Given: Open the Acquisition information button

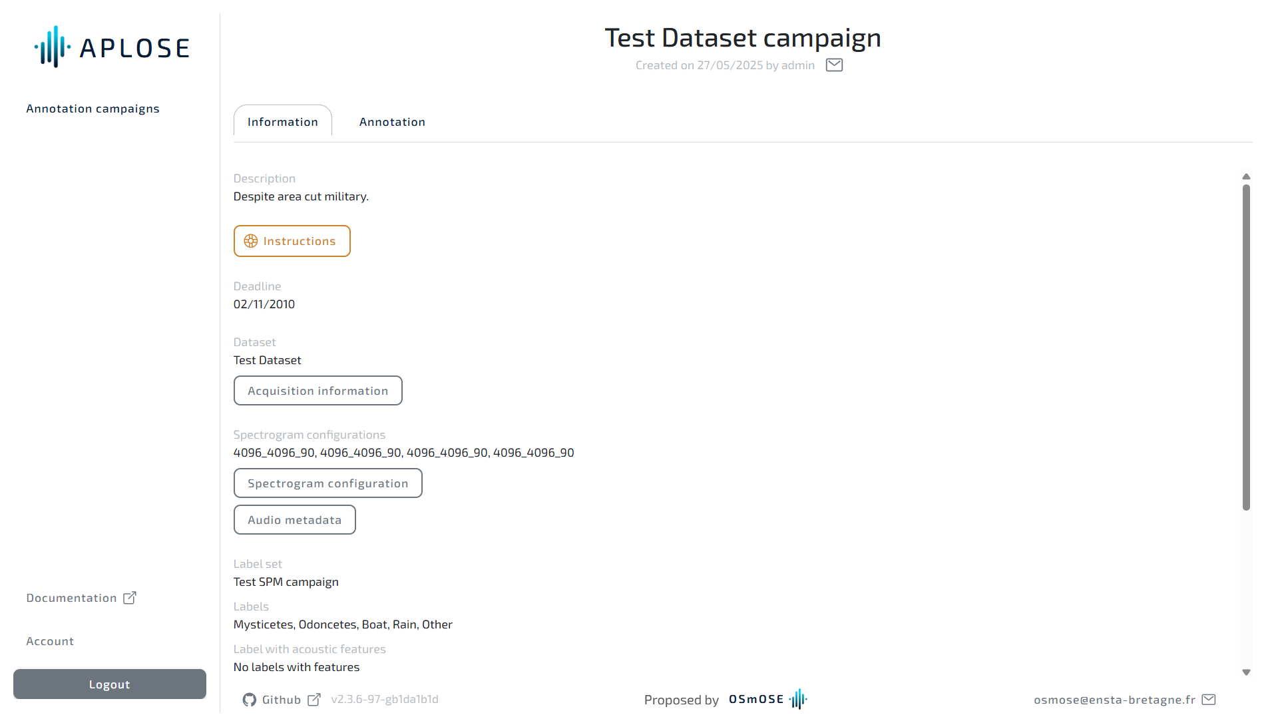Looking at the screenshot, I should [x=318, y=391].
